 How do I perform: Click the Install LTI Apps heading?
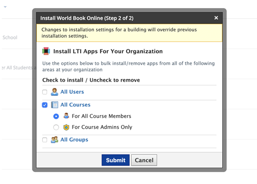click(108, 51)
